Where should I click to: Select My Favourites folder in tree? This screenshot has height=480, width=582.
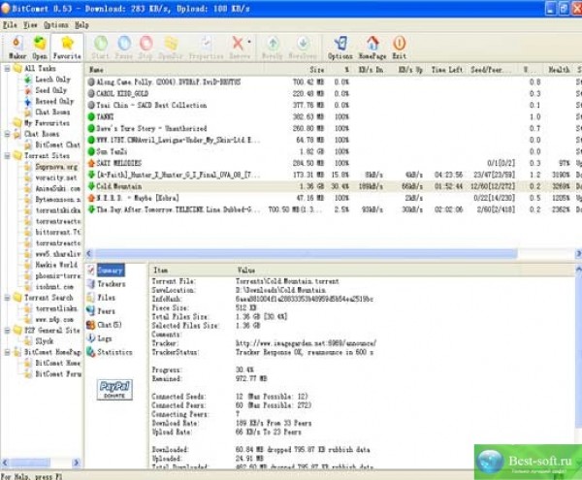[x=47, y=123]
